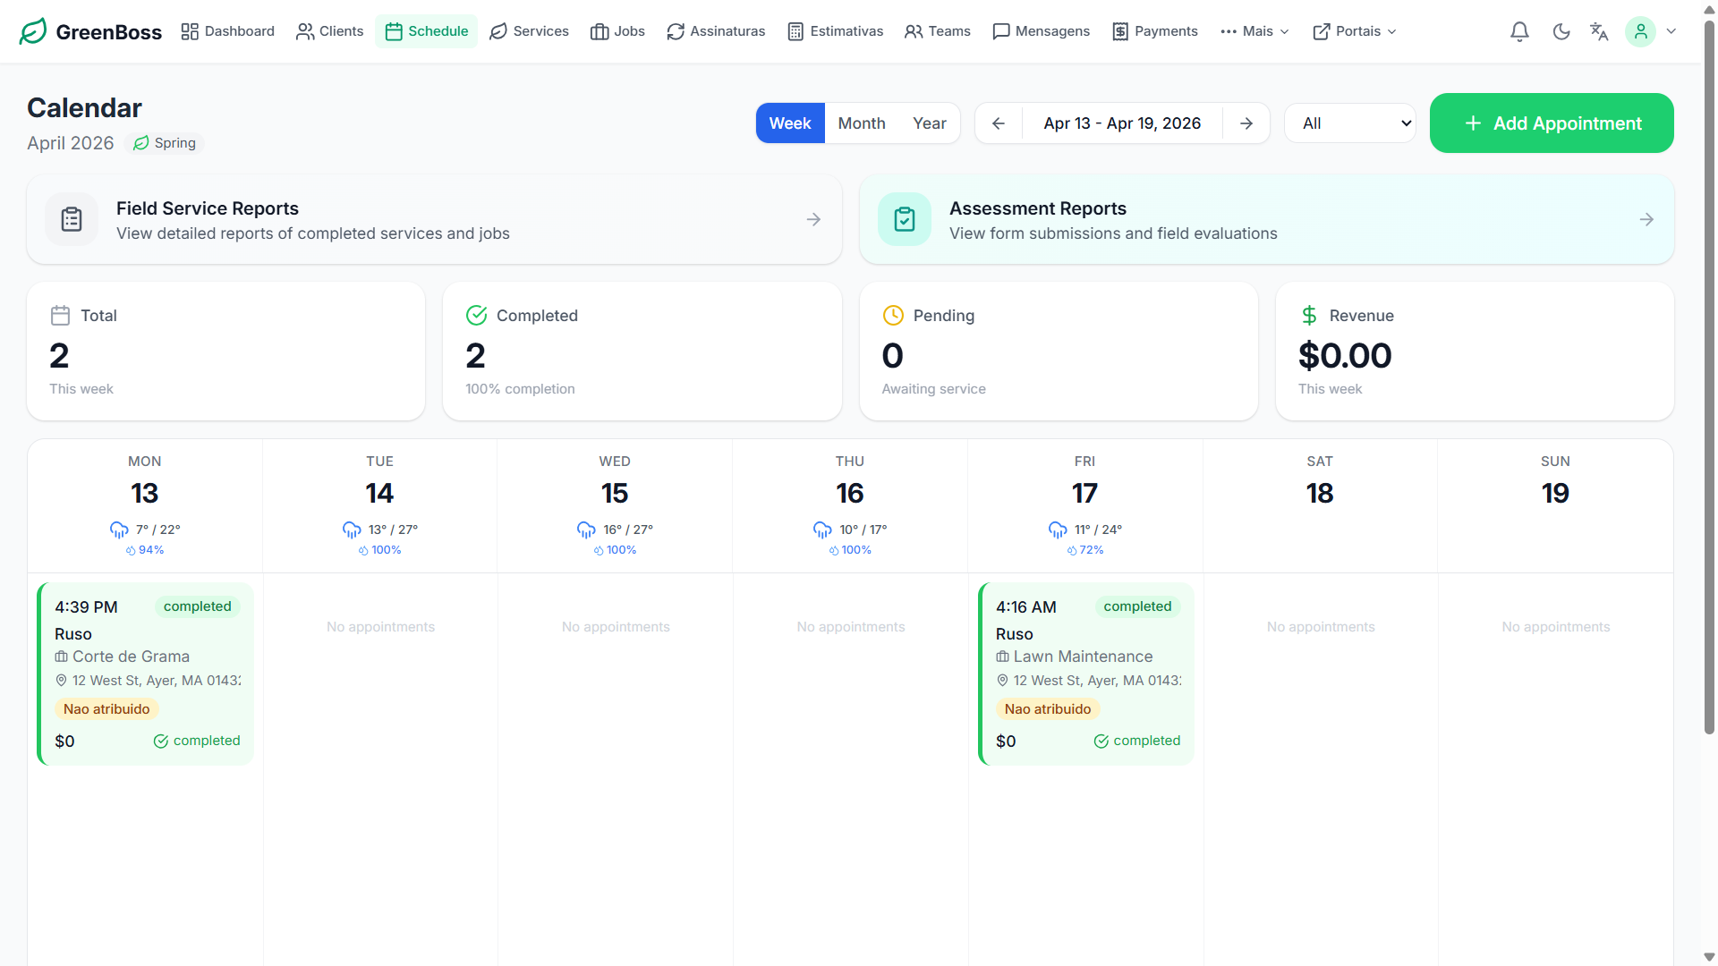The width and height of the screenshot is (1718, 966).
Task: Click the Add Appointment button
Action: click(1551, 123)
